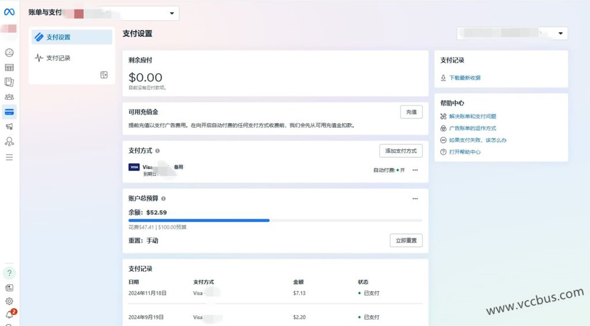This screenshot has width=590, height=326.
Task: Expand the 账单与支付 account dropdown
Action: (x=172, y=13)
